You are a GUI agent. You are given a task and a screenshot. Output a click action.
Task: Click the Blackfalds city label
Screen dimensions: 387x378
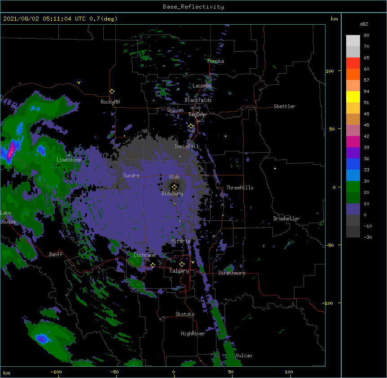pos(198,100)
